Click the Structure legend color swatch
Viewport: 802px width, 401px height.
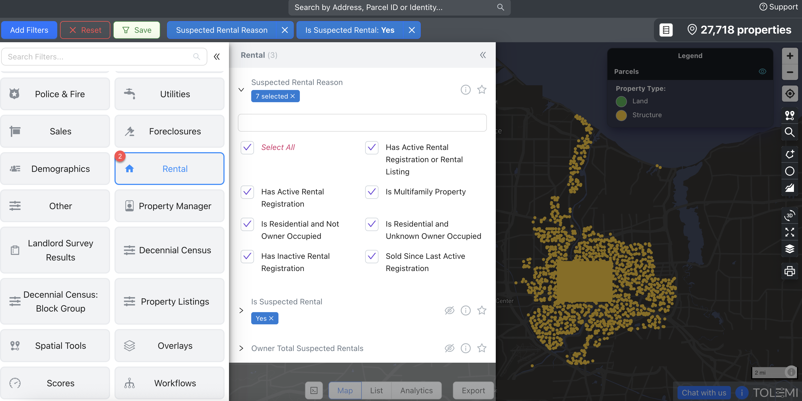coord(621,115)
